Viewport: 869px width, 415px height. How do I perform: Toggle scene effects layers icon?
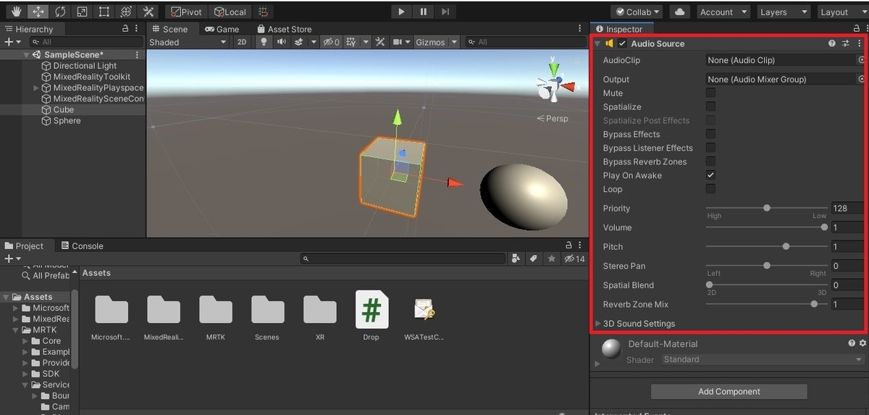(298, 42)
